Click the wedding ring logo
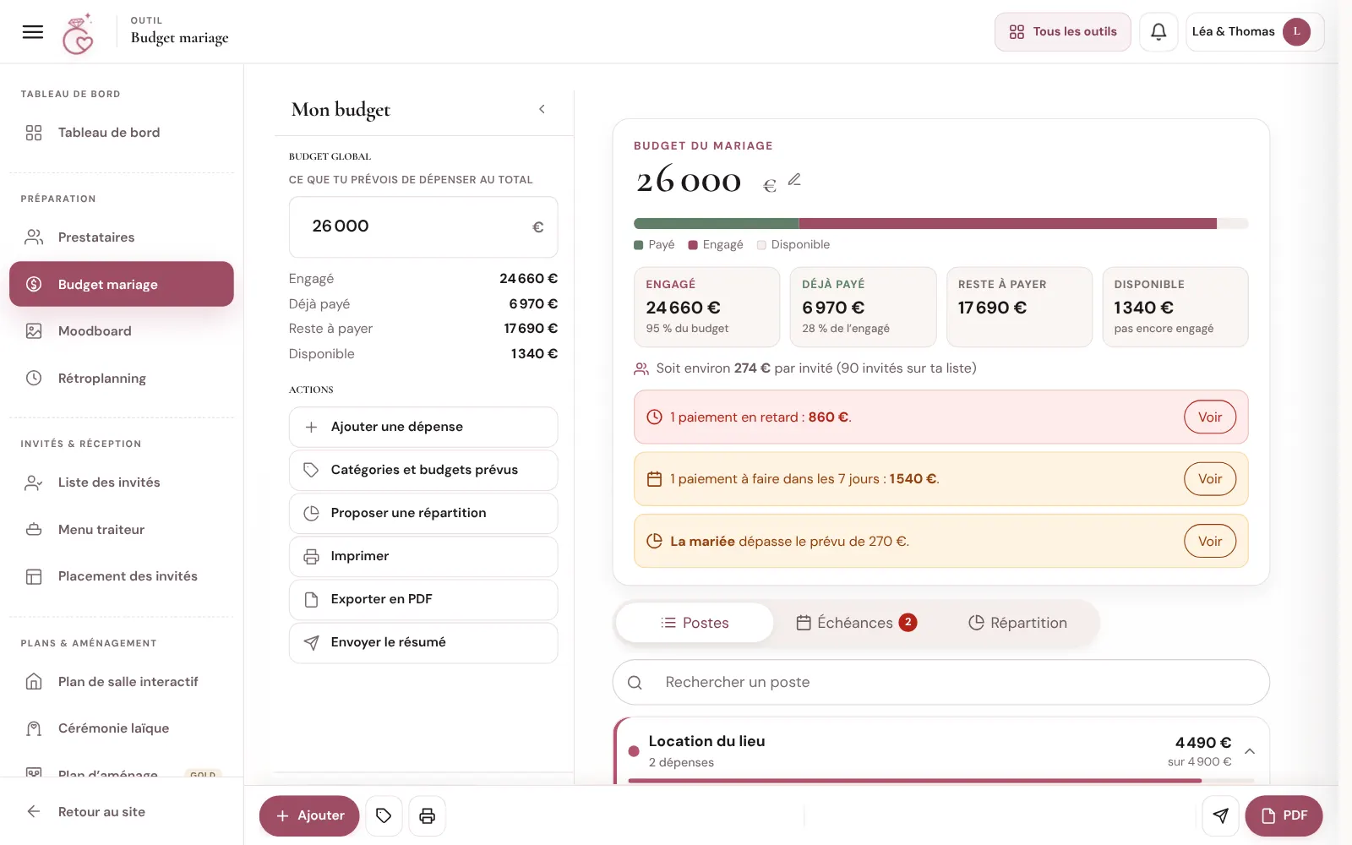The height and width of the screenshot is (845, 1352). (79, 34)
